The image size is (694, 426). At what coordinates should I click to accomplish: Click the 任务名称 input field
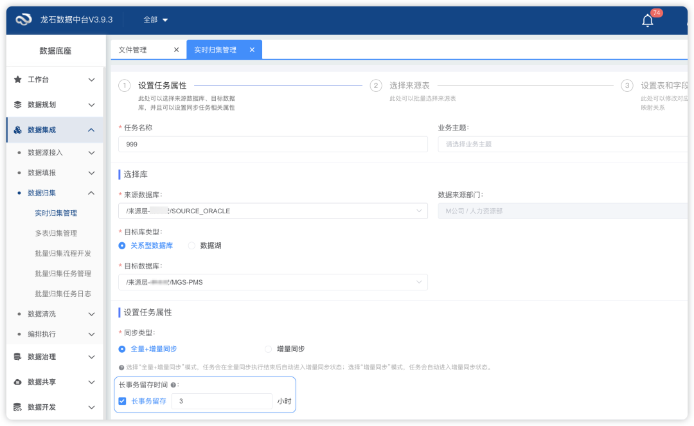pos(272,144)
